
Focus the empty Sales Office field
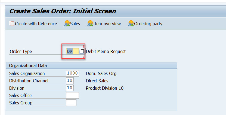click(x=72, y=95)
